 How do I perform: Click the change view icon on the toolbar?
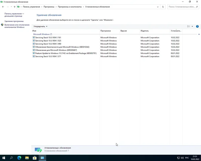pyautogui.click(x=188, y=26)
